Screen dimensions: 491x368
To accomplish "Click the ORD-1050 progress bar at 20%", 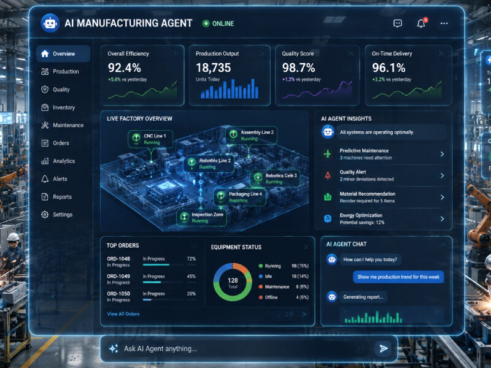I will [x=163, y=300].
